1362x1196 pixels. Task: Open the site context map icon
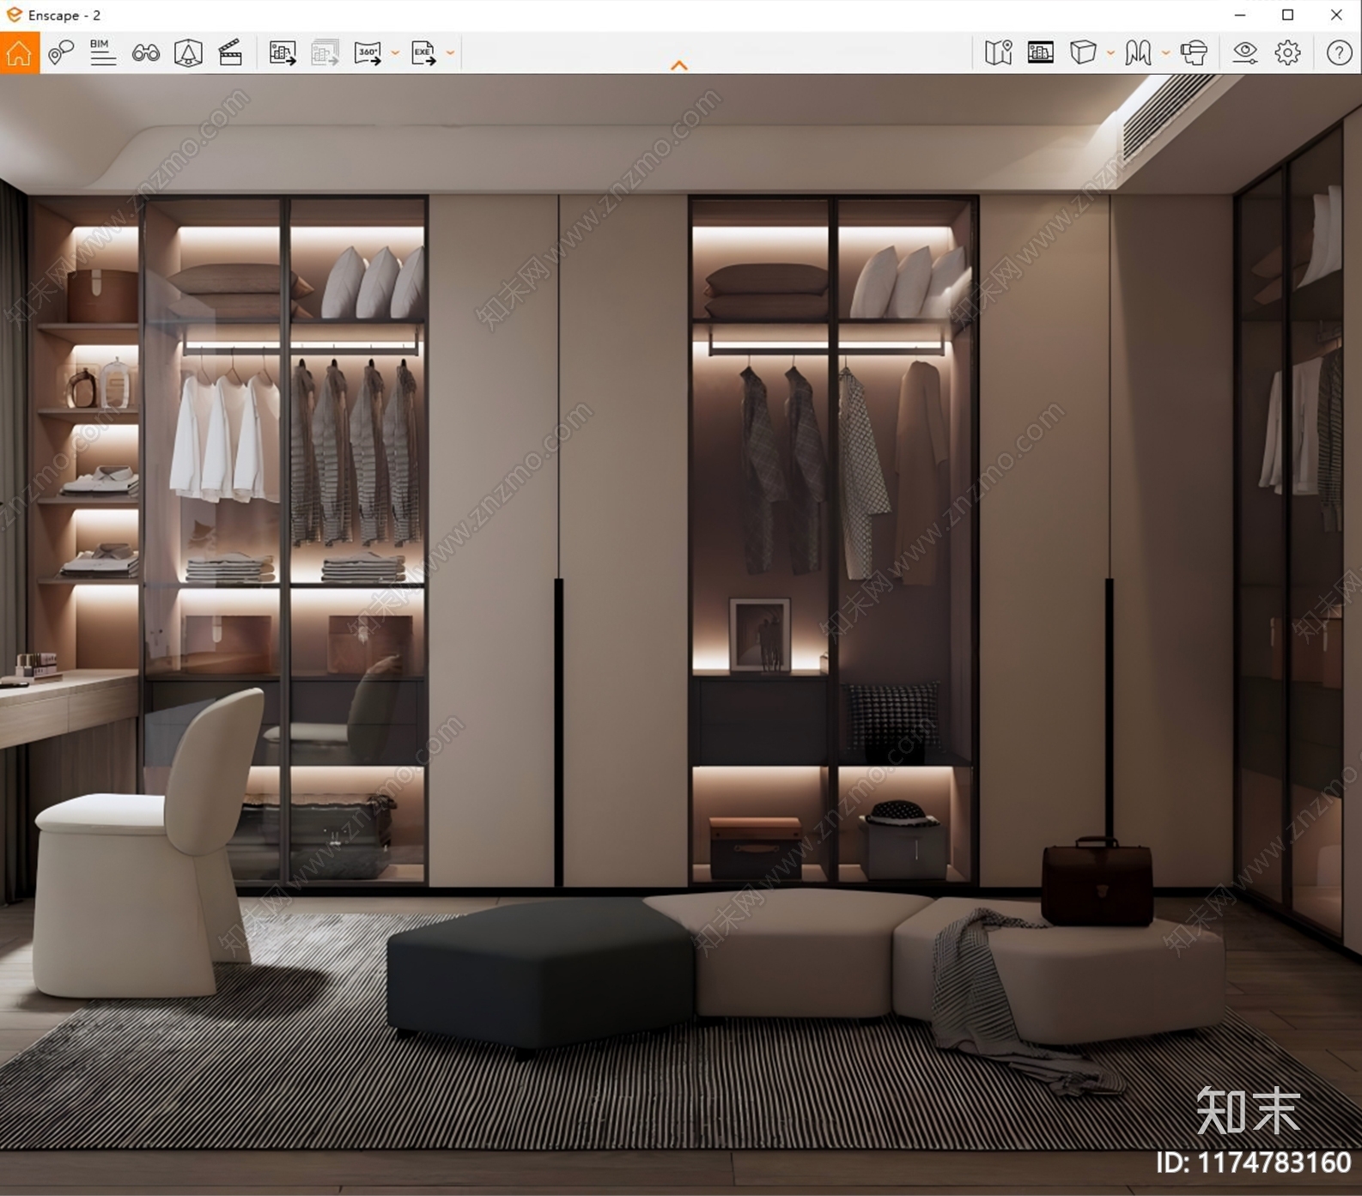[998, 52]
